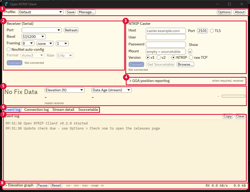This screenshot has width=250, height=192.
Task: Click the progress bar beside the fix data
Action: point(234,96)
